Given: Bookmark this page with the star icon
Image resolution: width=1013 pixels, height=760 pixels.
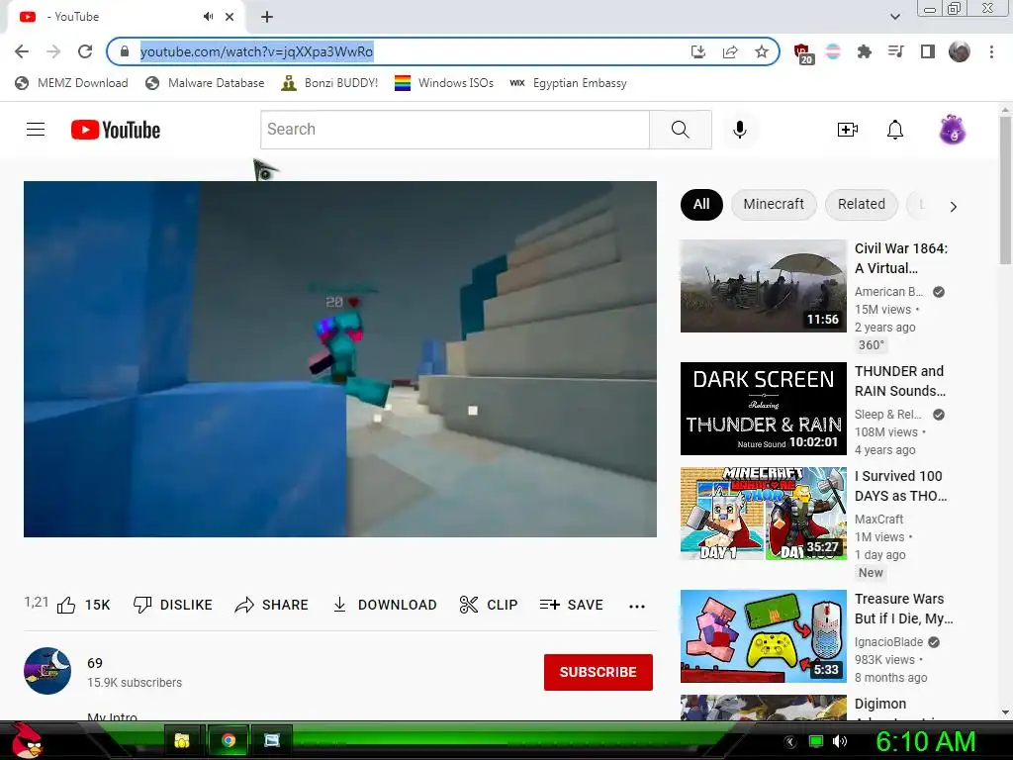Looking at the screenshot, I should click(762, 51).
